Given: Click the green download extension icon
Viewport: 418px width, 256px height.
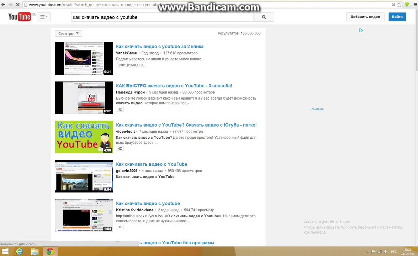Looking at the screenshot, I should (407, 5).
